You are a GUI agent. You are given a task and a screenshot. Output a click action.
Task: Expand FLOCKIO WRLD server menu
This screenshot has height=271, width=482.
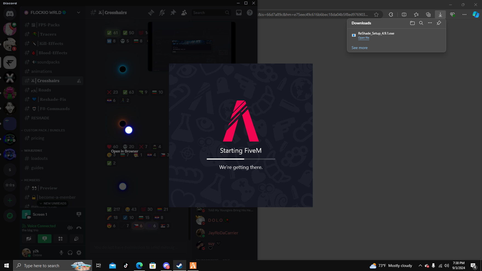click(x=79, y=13)
